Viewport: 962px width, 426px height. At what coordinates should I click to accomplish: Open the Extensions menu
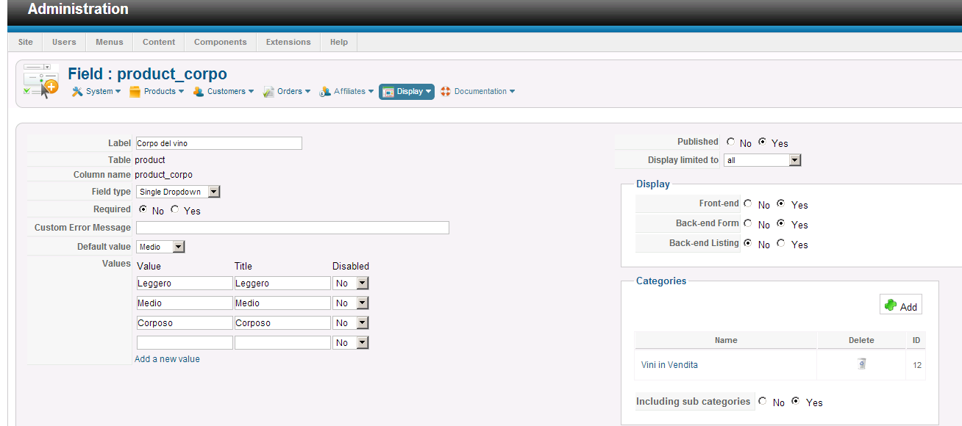pos(288,42)
